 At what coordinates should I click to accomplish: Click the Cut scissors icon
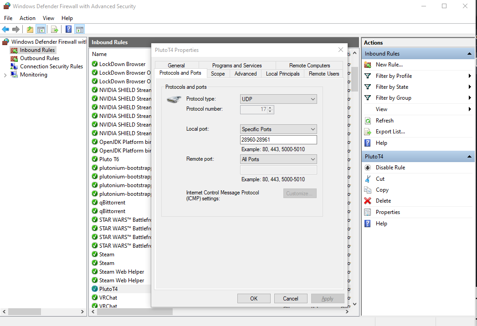click(x=368, y=179)
